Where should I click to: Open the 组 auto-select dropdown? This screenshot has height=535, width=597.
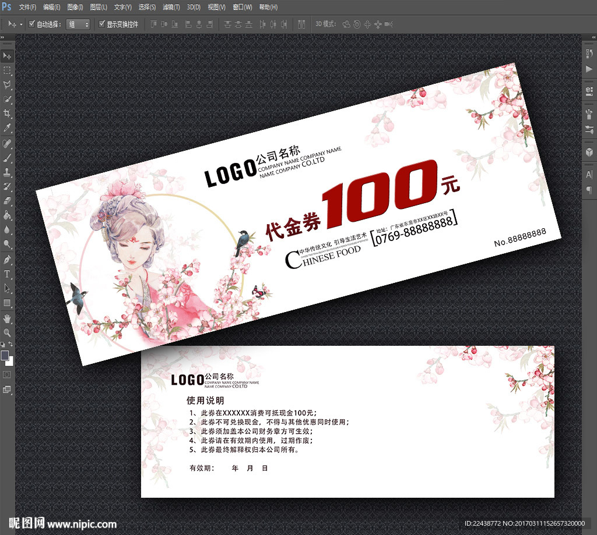click(78, 24)
